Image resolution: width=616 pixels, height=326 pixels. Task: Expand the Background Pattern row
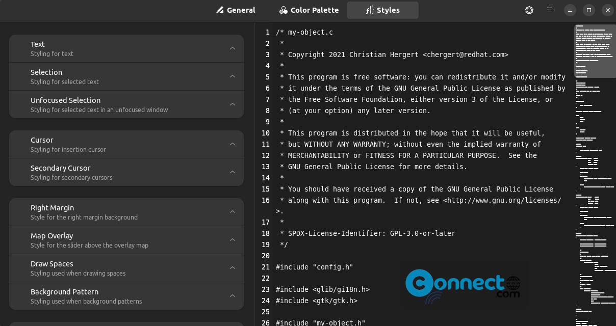[126, 296]
